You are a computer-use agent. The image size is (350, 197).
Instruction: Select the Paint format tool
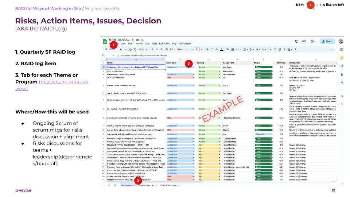[135, 49]
